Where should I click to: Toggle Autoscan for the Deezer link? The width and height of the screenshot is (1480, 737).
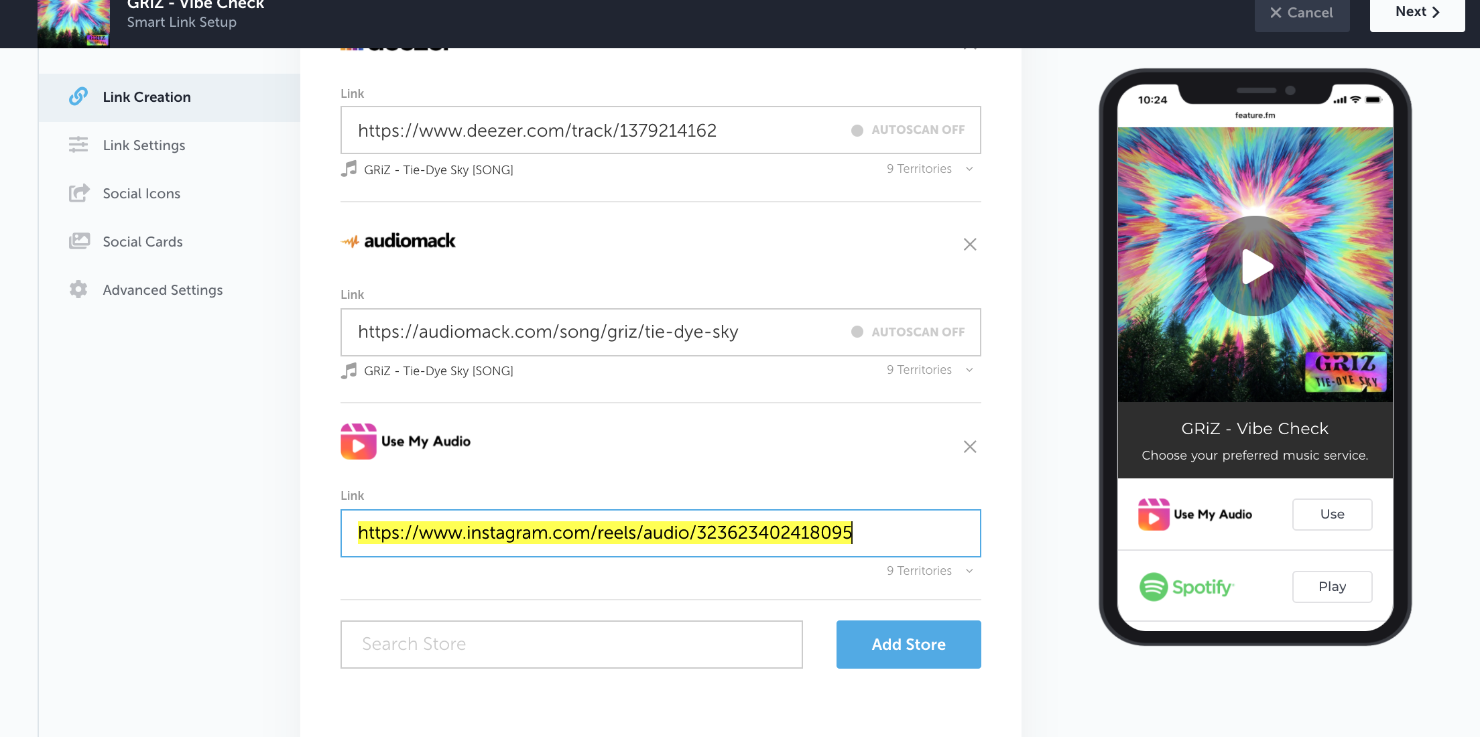(x=908, y=130)
